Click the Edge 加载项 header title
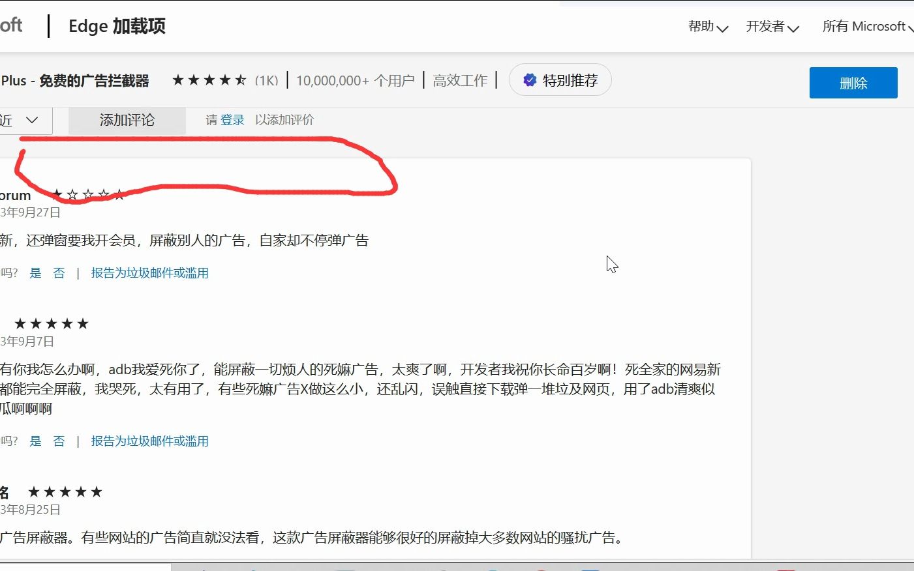914x571 pixels. coord(117,26)
